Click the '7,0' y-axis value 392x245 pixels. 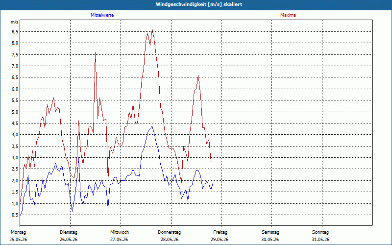[15, 66]
